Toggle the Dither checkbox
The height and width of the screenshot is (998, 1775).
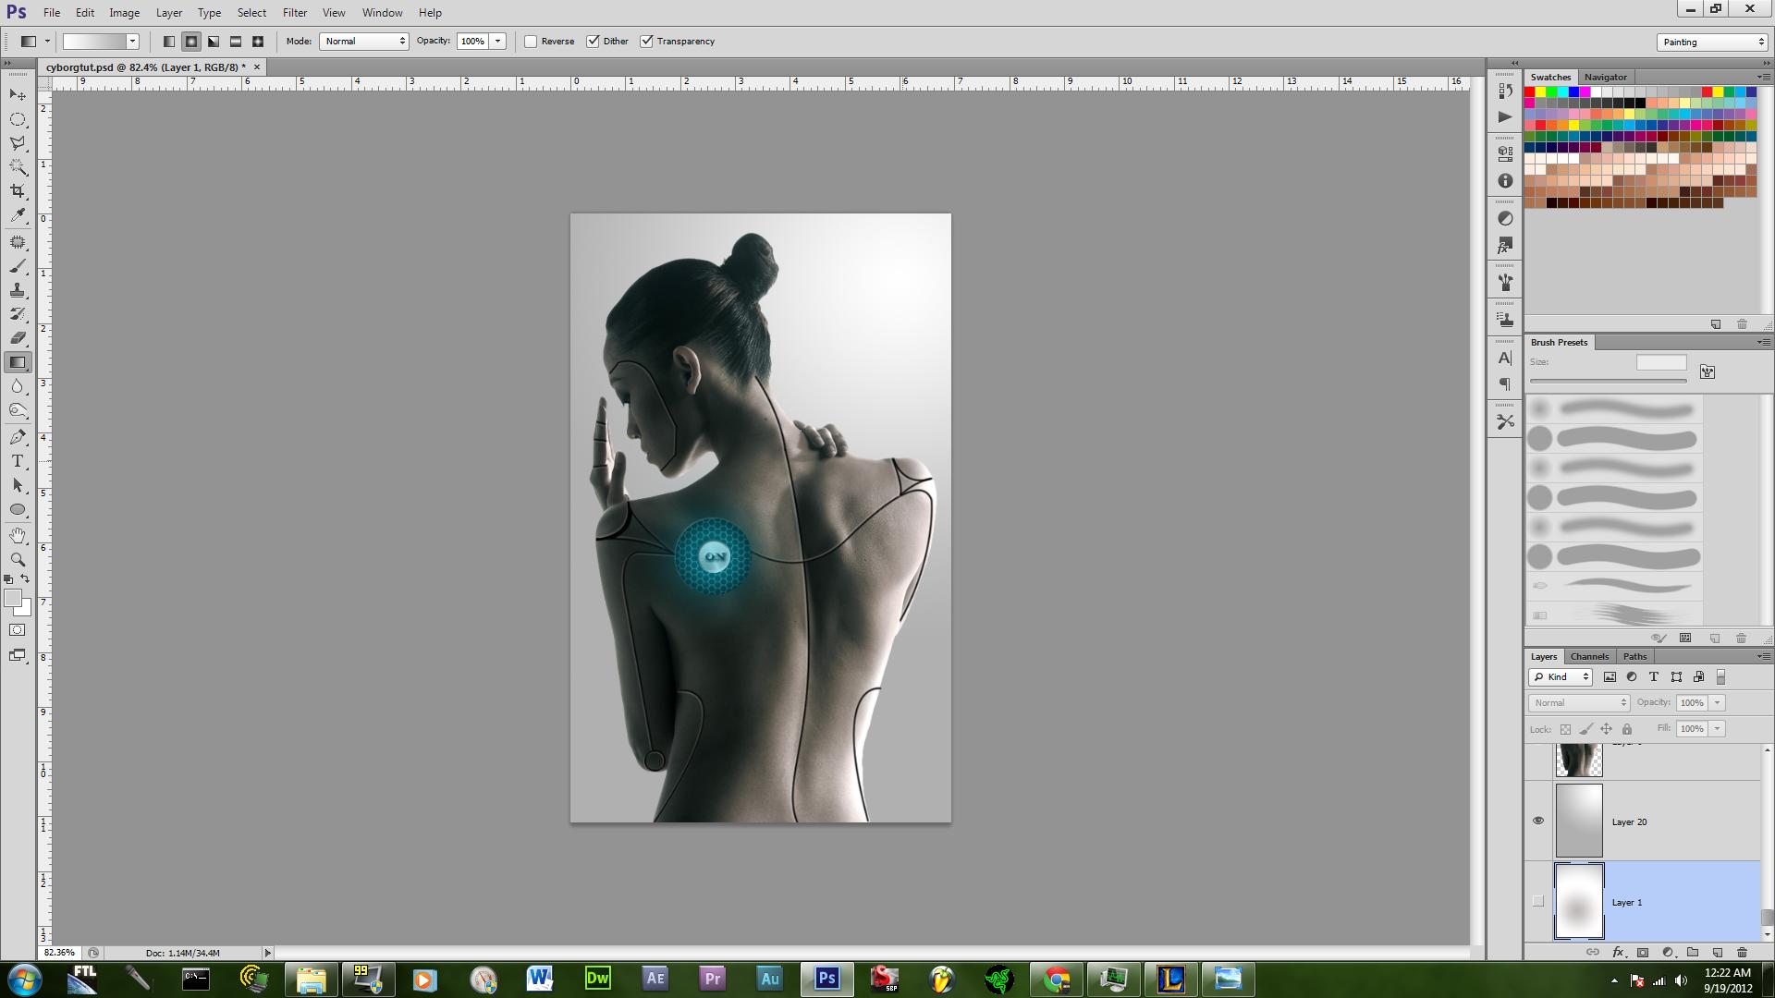pyautogui.click(x=593, y=42)
